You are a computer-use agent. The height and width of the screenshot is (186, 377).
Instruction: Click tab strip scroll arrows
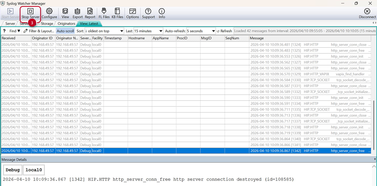[374, 23]
